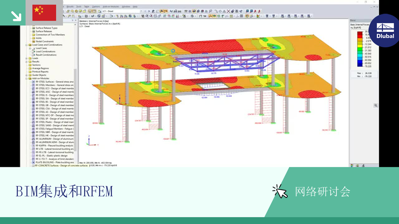Image resolution: width=399 pixels, height=224 pixels.
Task: Select Joints in the navigator tree
Action: tap(39, 38)
